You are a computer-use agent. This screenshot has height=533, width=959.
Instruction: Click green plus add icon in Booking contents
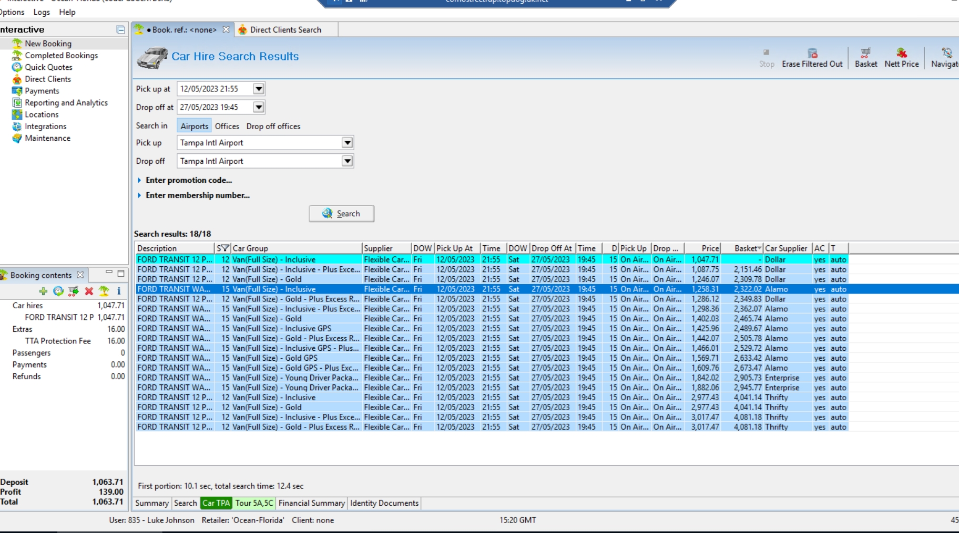pyautogui.click(x=43, y=291)
